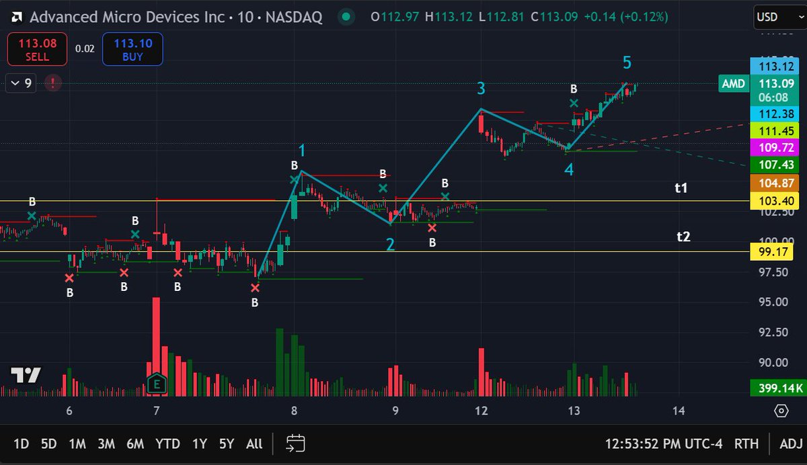
Task: Click the date label 14 on the time axis
Action: click(x=679, y=411)
